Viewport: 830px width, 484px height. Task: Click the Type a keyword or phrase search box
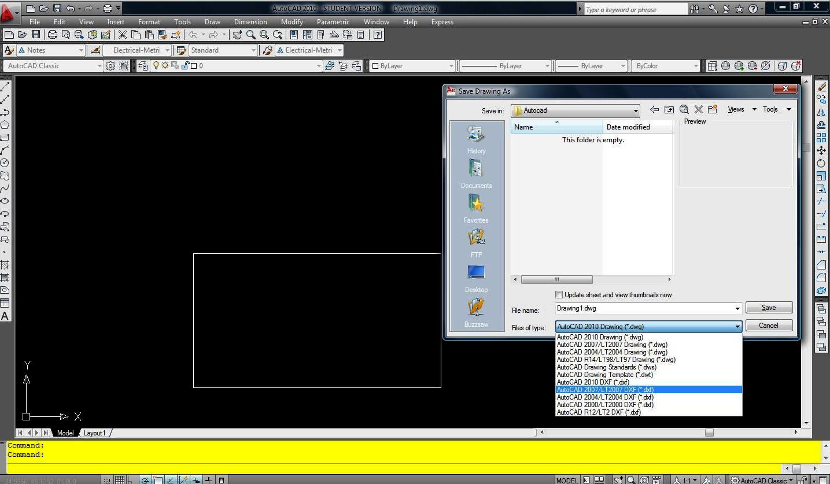coord(635,9)
